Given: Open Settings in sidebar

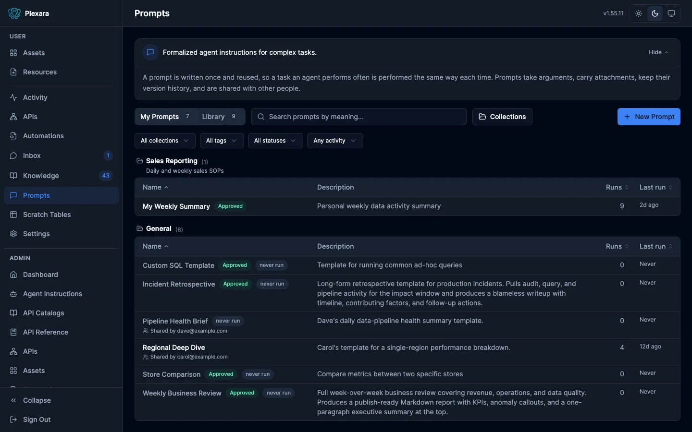Looking at the screenshot, I should [61, 234].
